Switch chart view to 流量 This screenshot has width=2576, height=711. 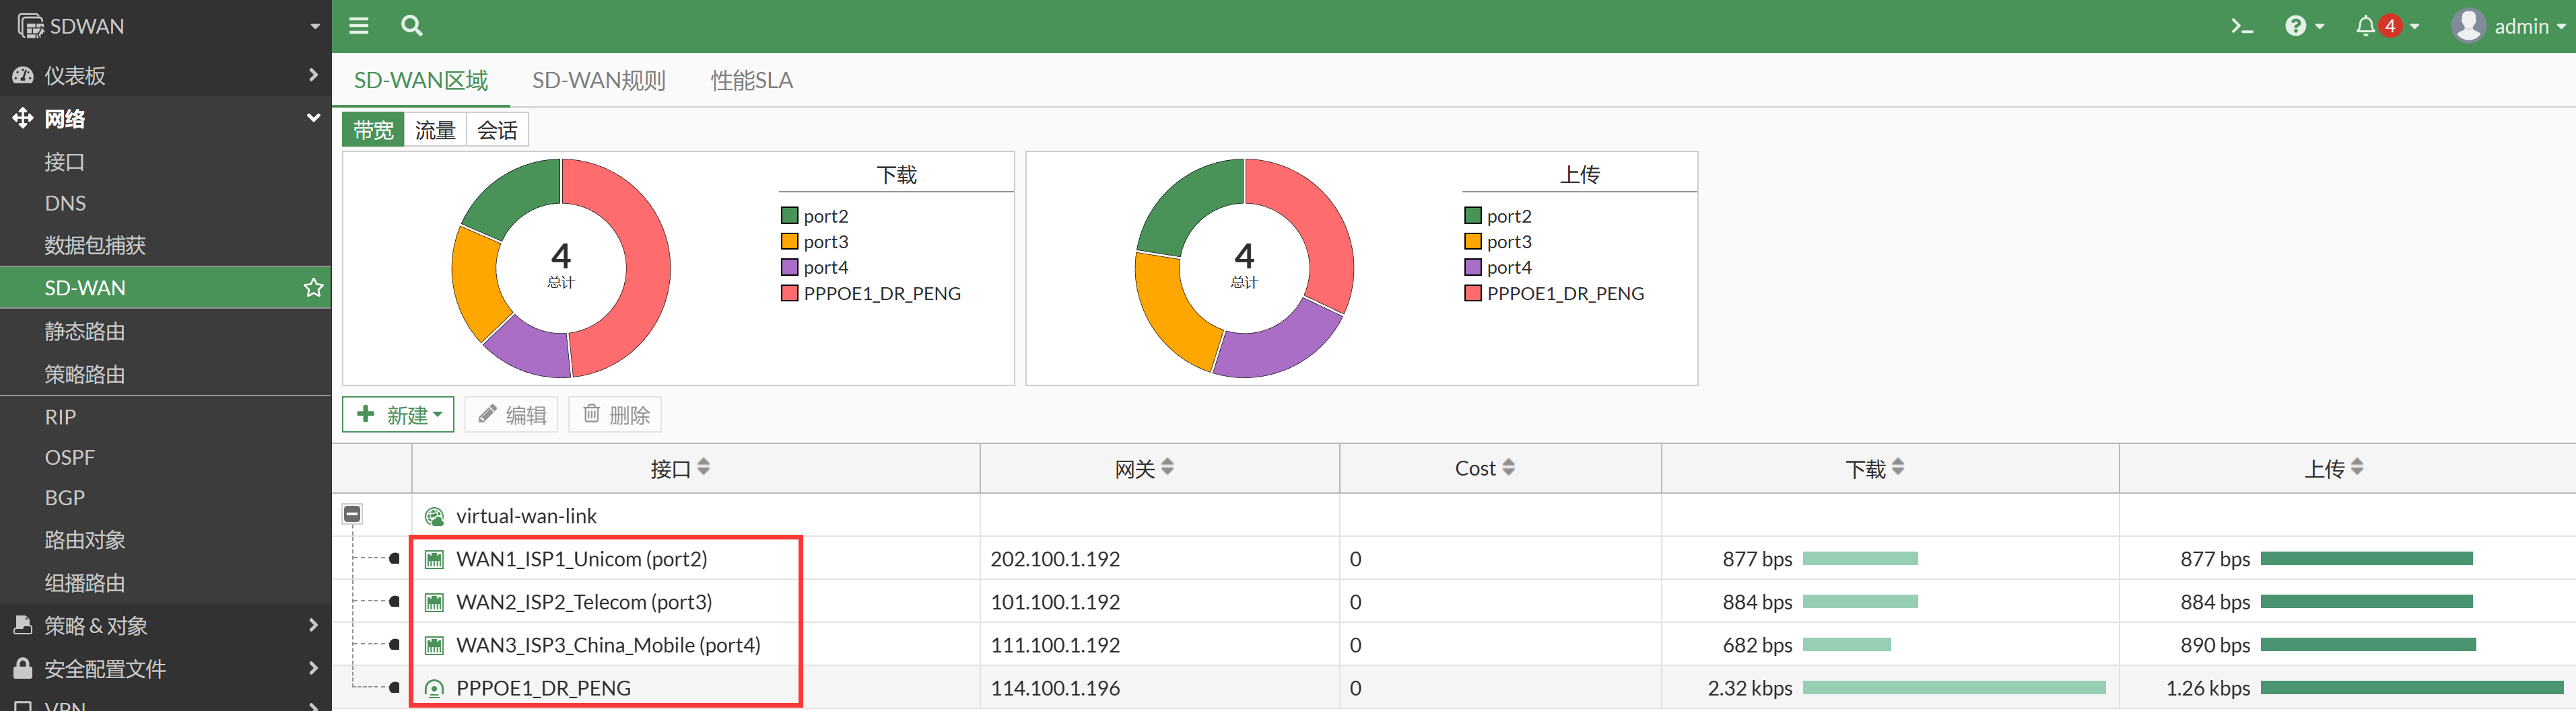pos(435,130)
